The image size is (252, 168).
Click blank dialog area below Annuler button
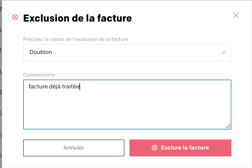click(x=74, y=162)
